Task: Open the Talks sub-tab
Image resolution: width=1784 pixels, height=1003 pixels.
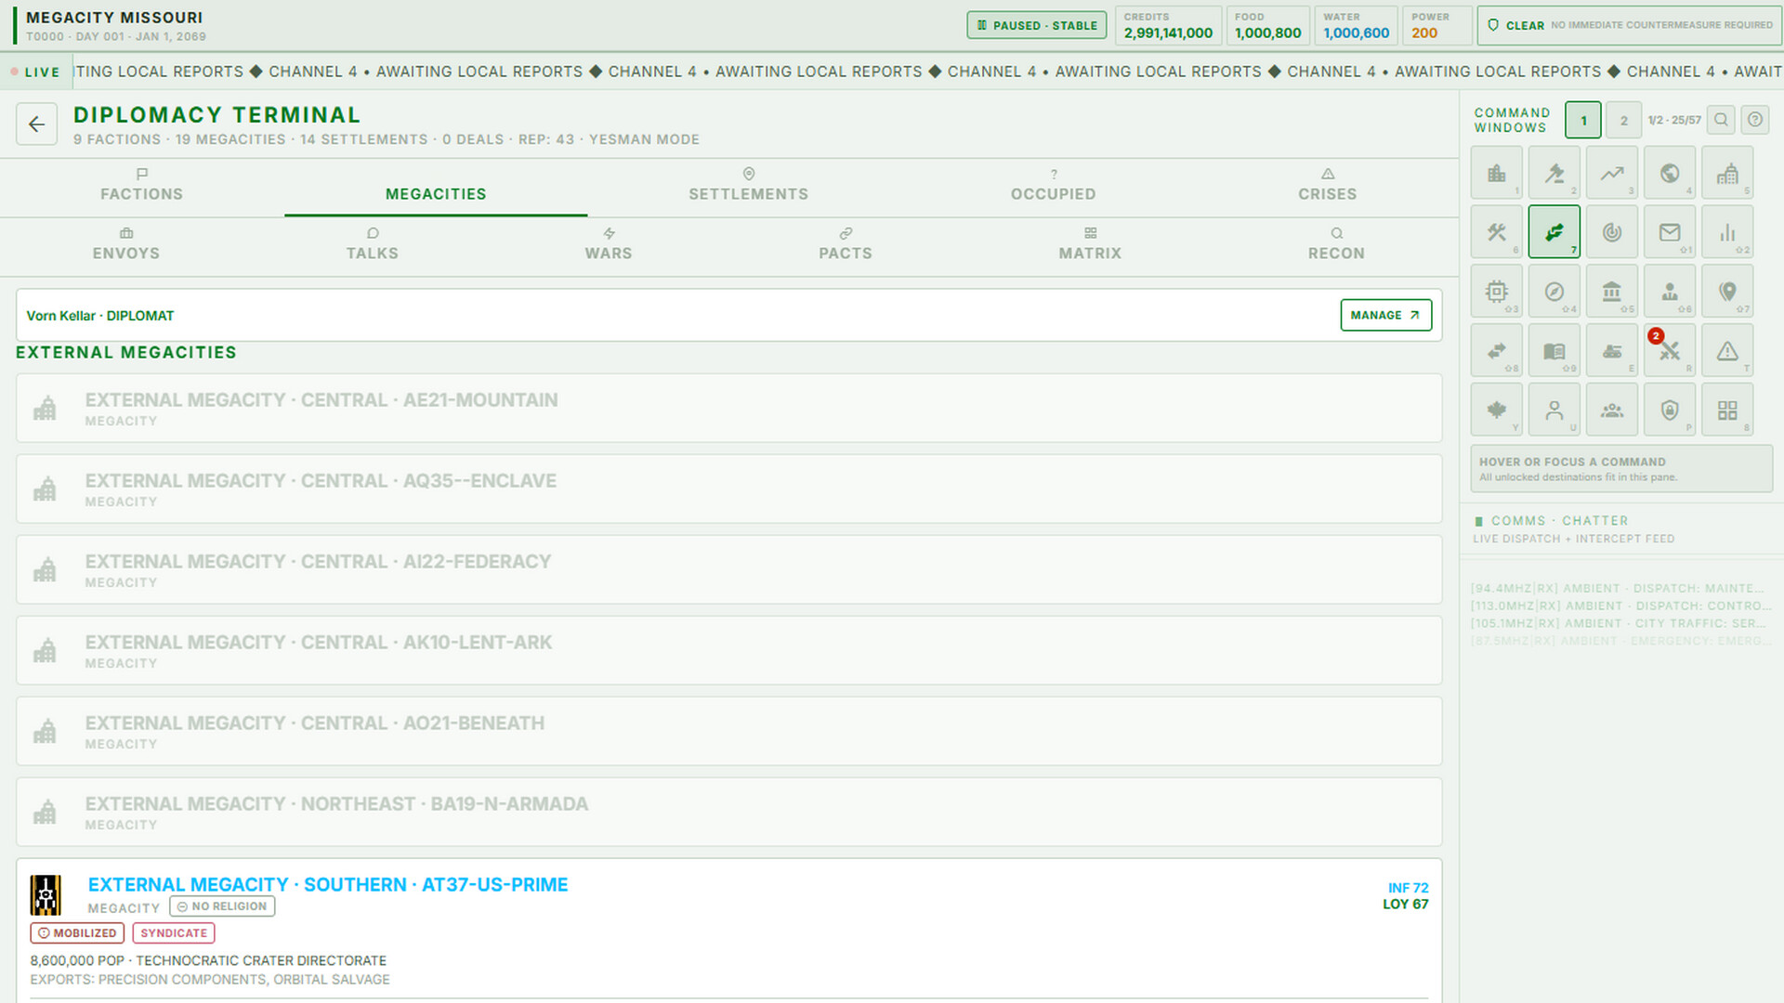Action: click(x=373, y=245)
